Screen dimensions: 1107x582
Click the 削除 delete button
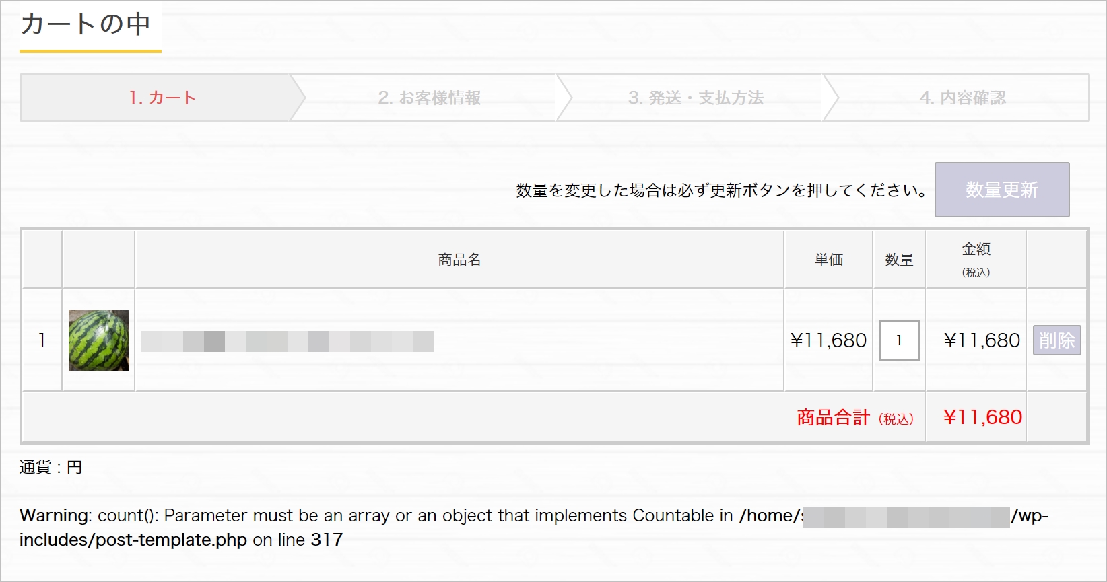click(1057, 340)
